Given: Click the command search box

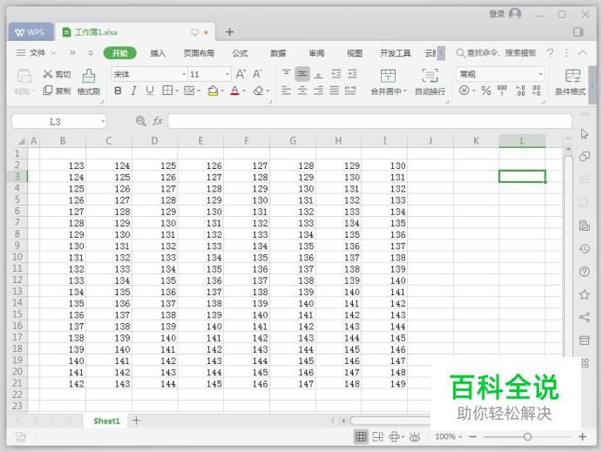Looking at the screenshot, I should 496,52.
